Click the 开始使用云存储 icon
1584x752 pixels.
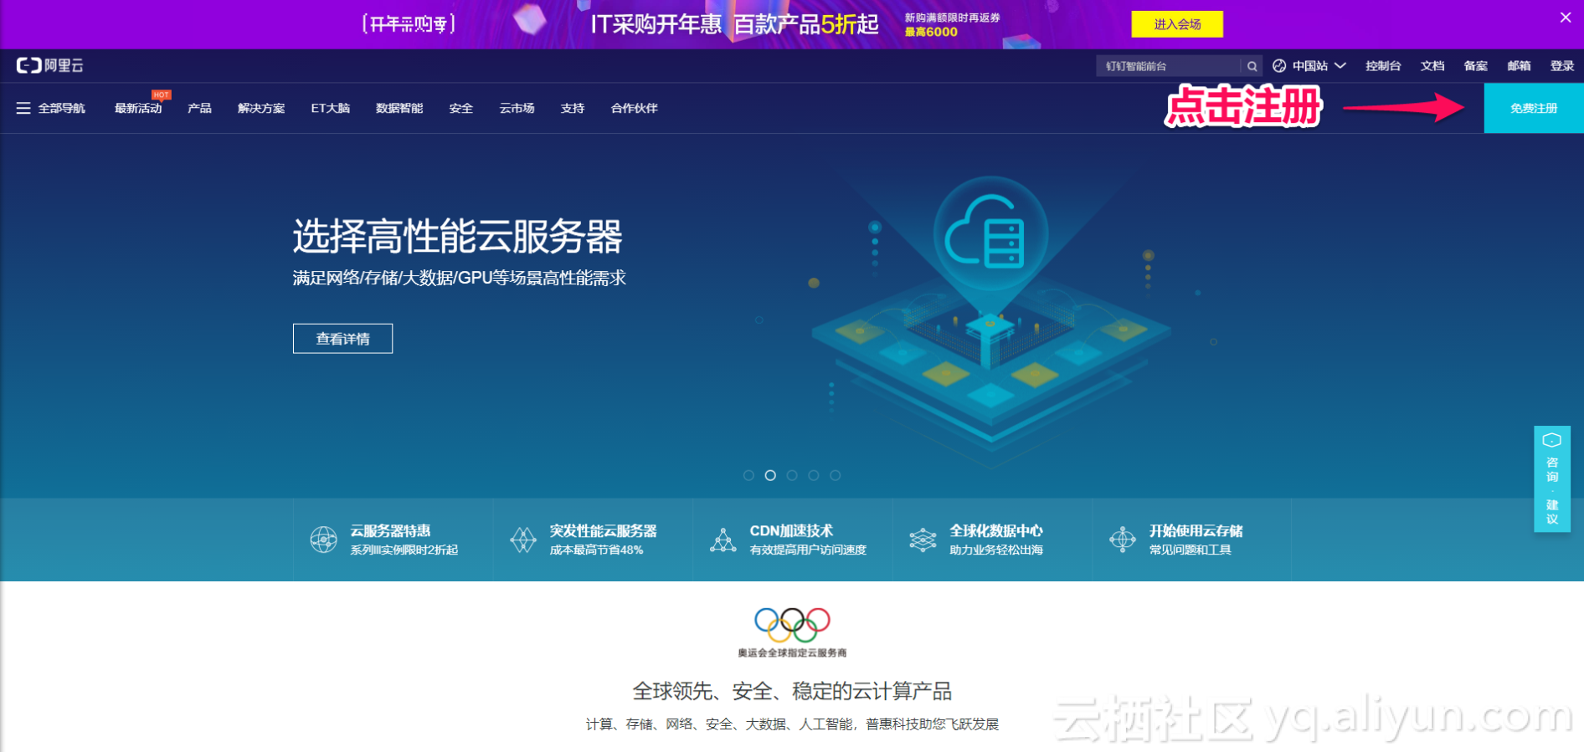coord(1122,540)
